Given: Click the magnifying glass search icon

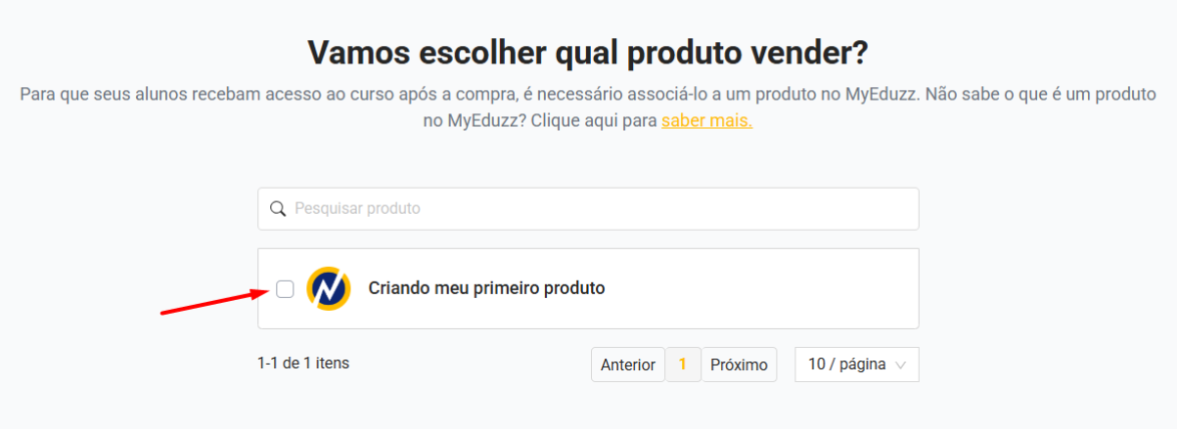Looking at the screenshot, I should coord(278,209).
